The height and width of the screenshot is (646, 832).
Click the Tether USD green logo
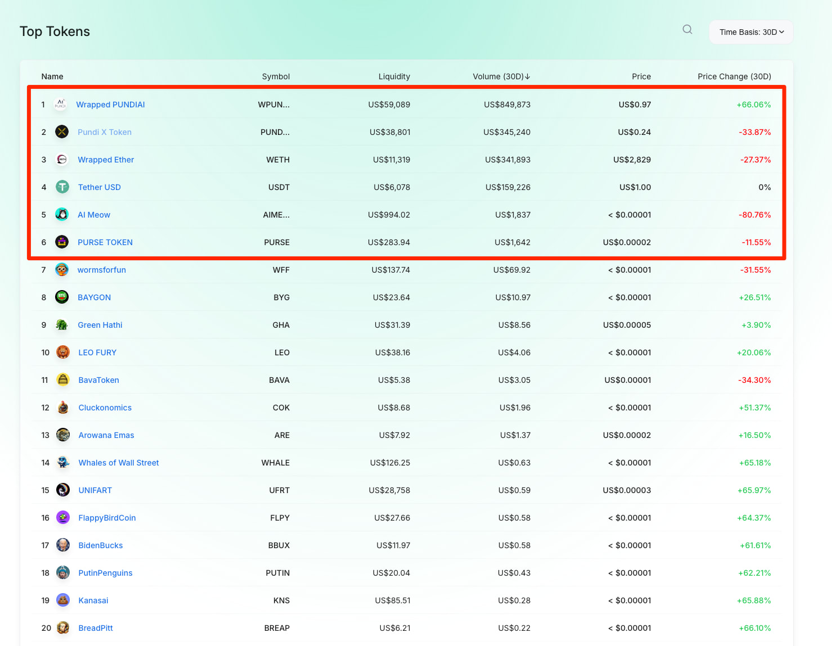[62, 187]
